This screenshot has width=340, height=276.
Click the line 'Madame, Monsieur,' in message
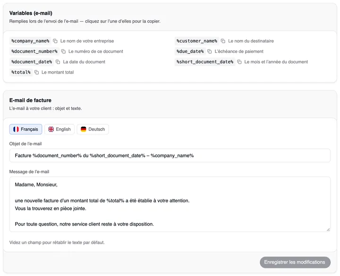[36, 184]
